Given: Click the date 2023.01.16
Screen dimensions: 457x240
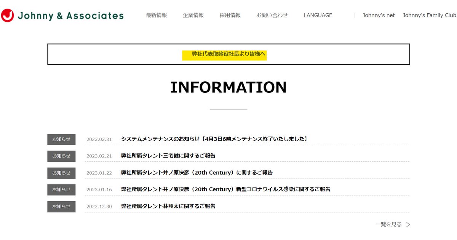Looking at the screenshot, I should [99, 189].
